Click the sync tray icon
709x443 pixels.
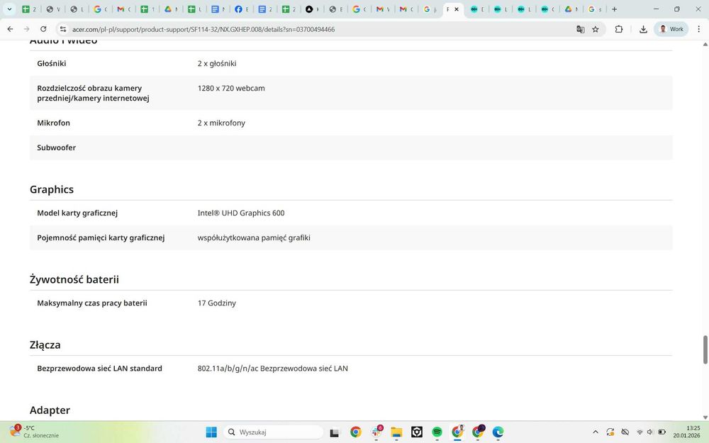click(610, 432)
